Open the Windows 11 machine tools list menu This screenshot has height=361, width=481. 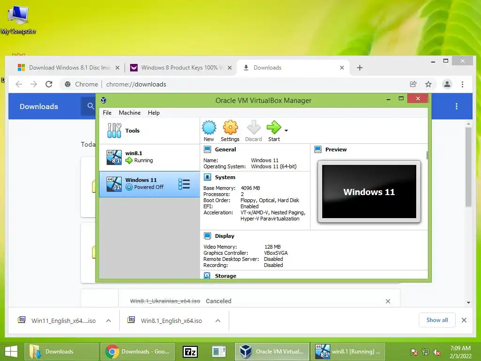[x=184, y=184]
